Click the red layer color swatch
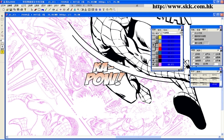This screenshot has height=140, width=224. (x=160, y=49)
